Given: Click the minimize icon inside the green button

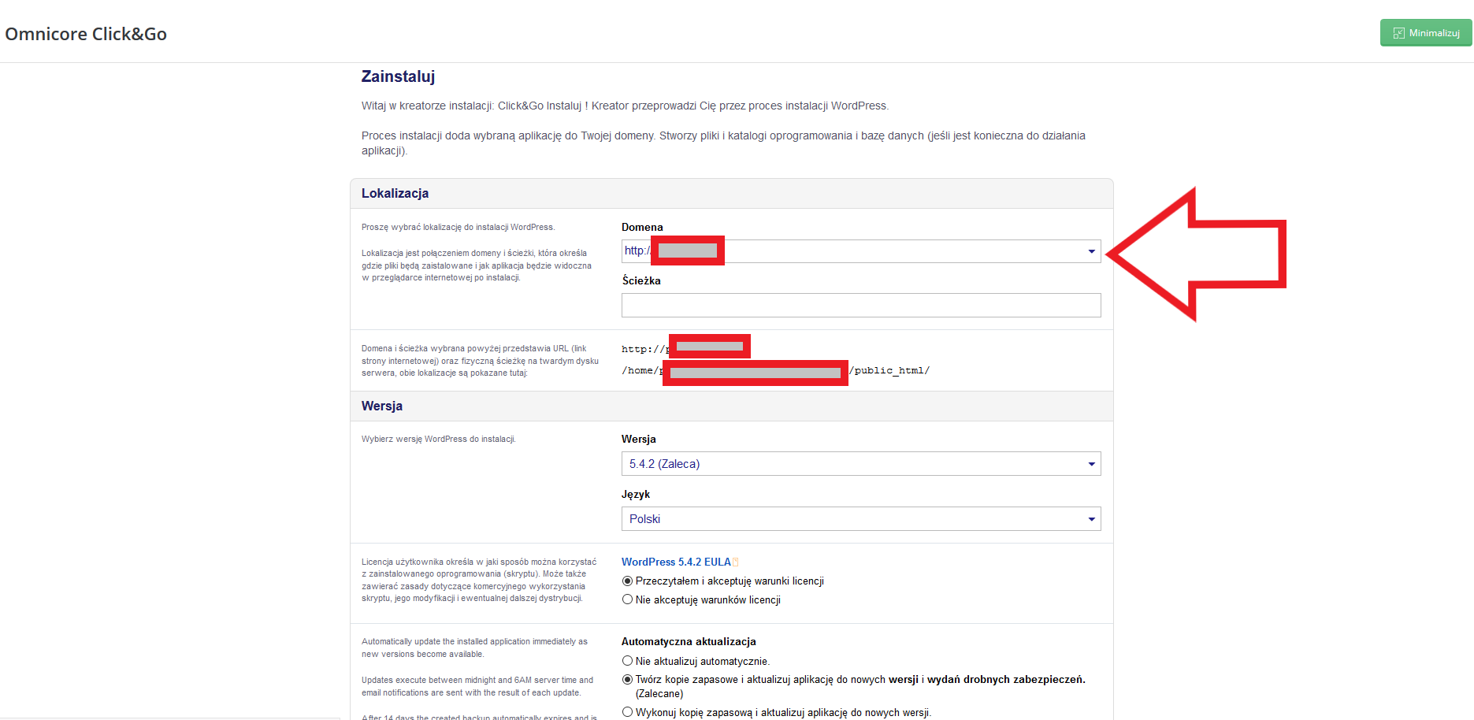Looking at the screenshot, I should click(1399, 33).
